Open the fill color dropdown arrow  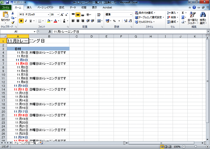(52, 21)
